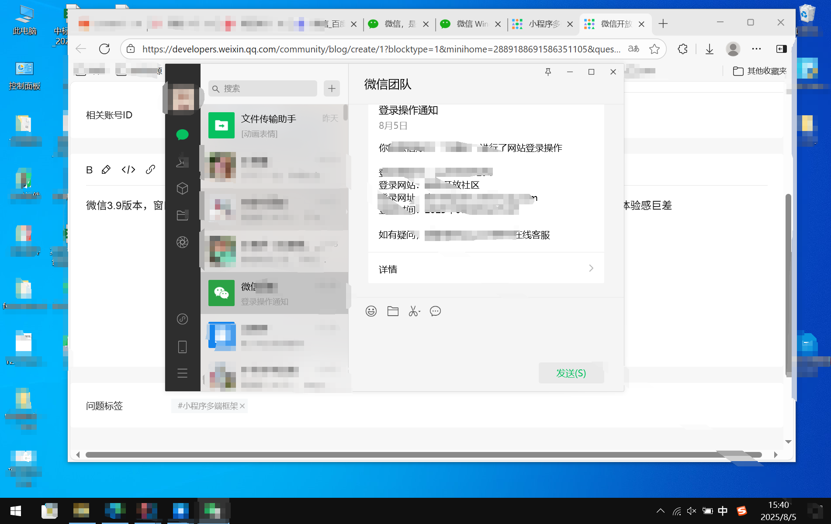Click the send file folder icon

(x=393, y=311)
